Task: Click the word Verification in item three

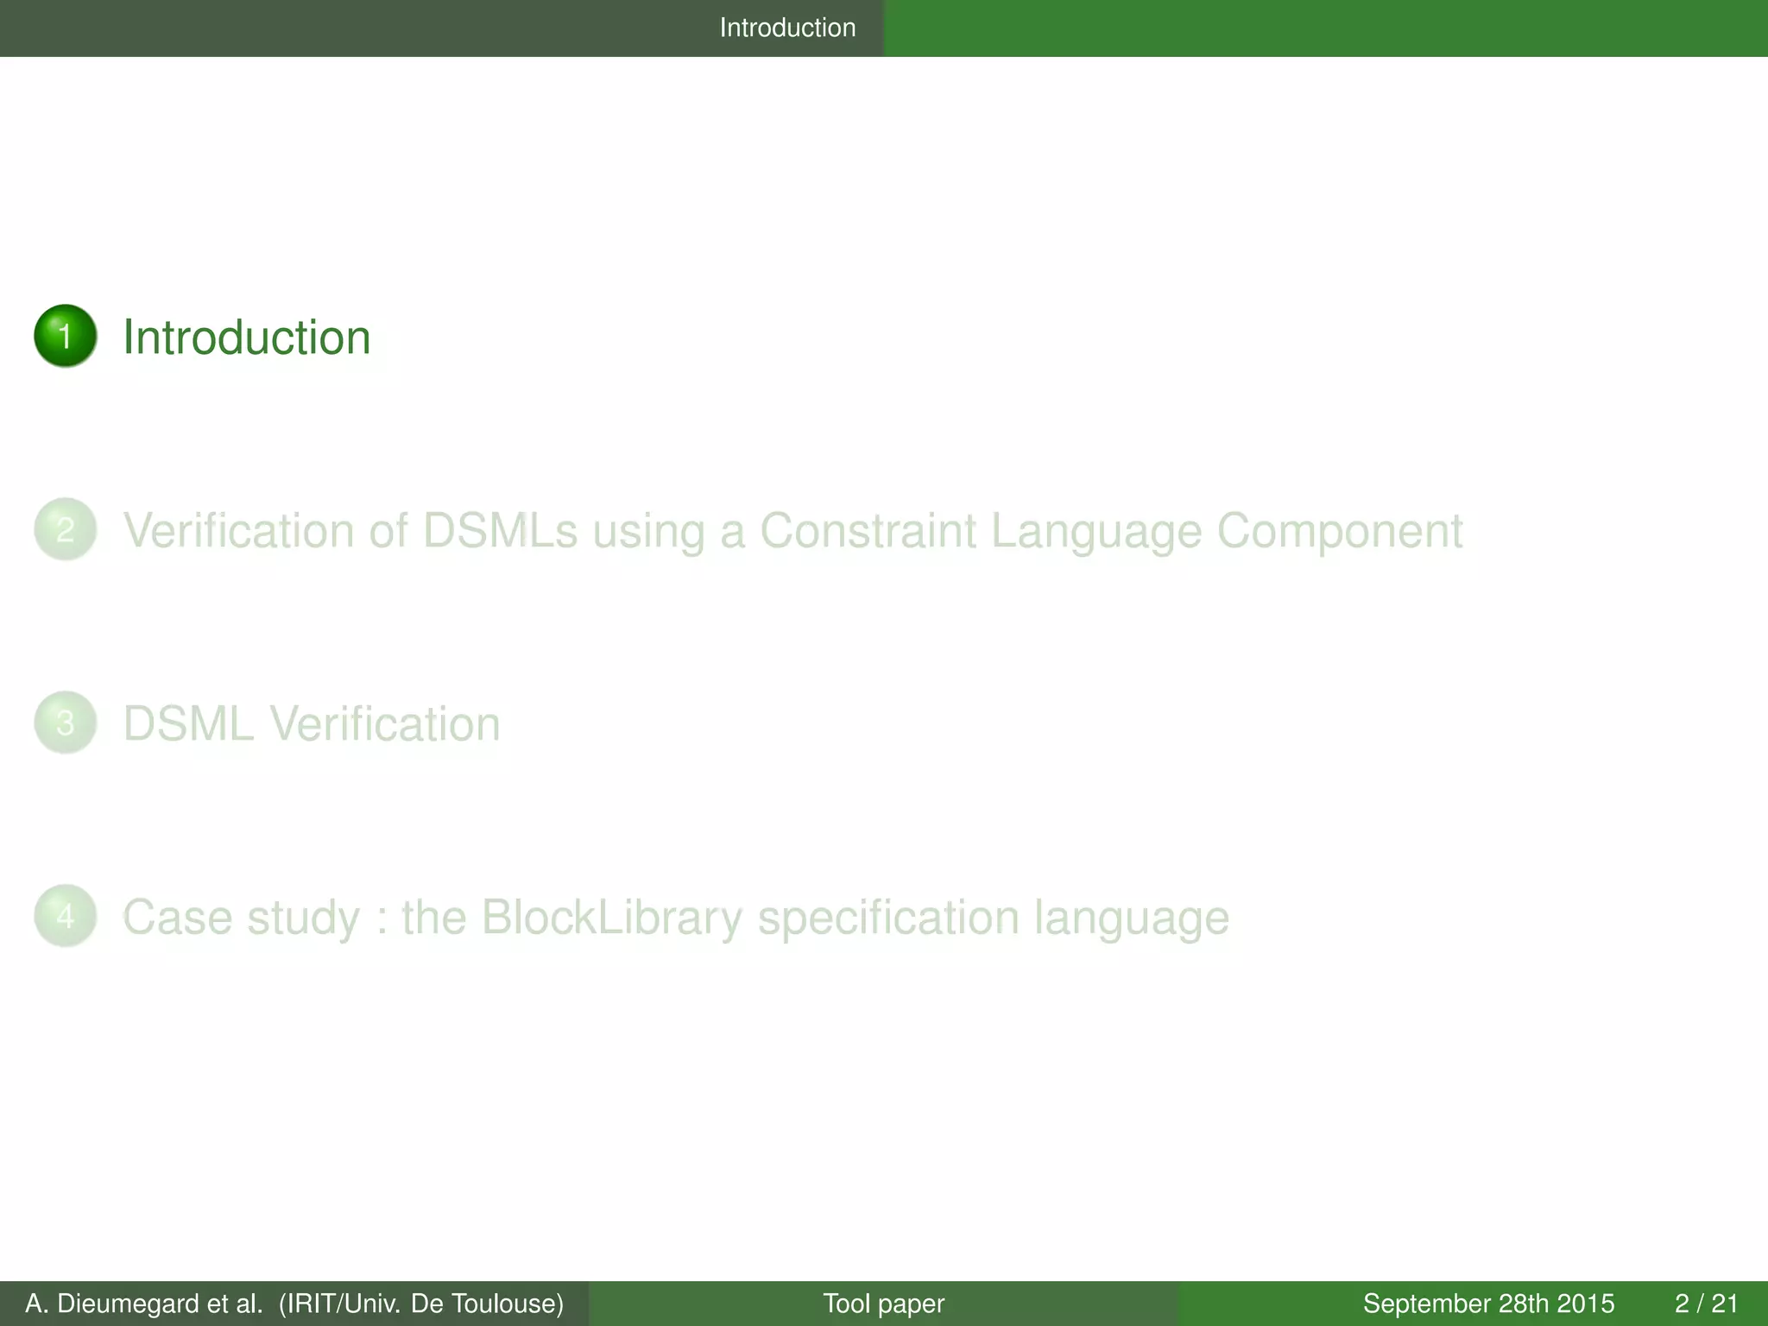Action: click(384, 723)
